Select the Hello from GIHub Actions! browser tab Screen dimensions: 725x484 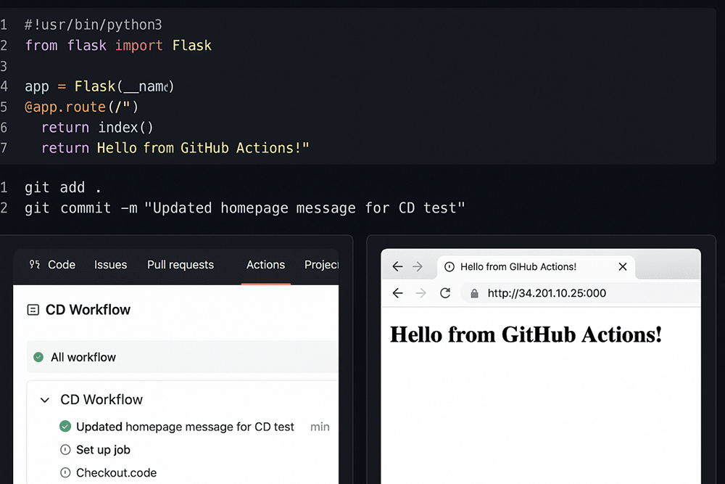click(536, 267)
